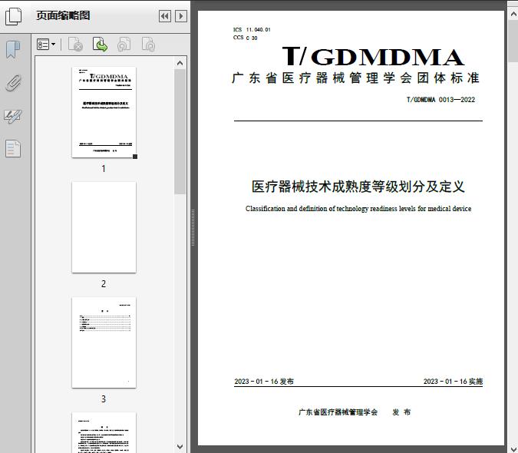The image size is (518, 453).
Task: Open the Bookmarks panel
Action: point(13,50)
